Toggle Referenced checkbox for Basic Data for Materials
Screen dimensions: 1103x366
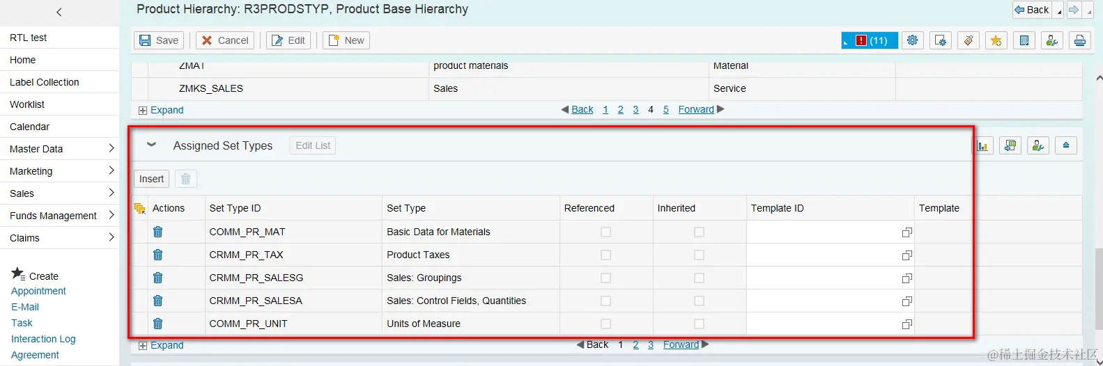pyautogui.click(x=606, y=232)
